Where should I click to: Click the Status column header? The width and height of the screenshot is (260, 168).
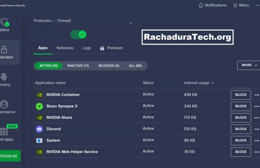click(x=148, y=83)
